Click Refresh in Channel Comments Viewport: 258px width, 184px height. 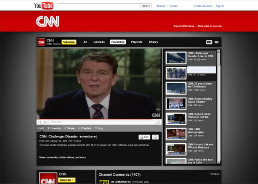[x=215, y=174]
